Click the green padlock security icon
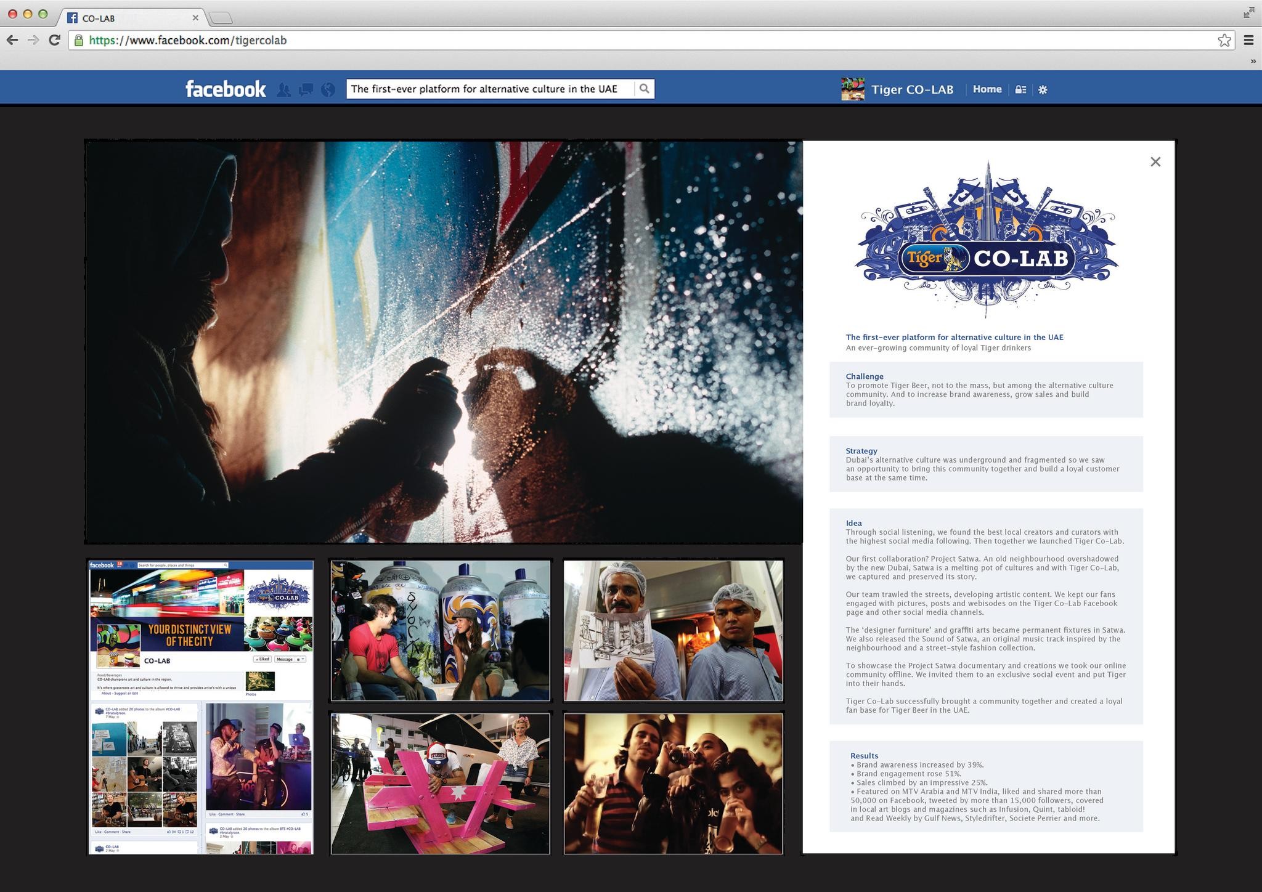 (x=78, y=40)
